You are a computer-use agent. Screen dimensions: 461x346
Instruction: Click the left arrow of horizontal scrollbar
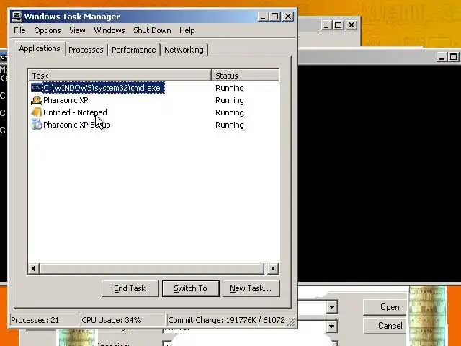tap(34, 268)
